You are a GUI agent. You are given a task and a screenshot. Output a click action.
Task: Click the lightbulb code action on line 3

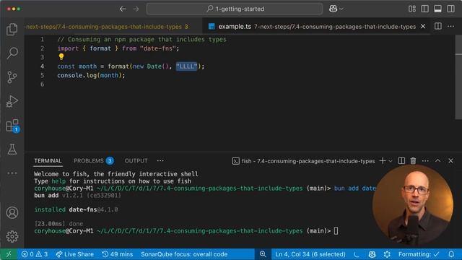click(x=61, y=56)
